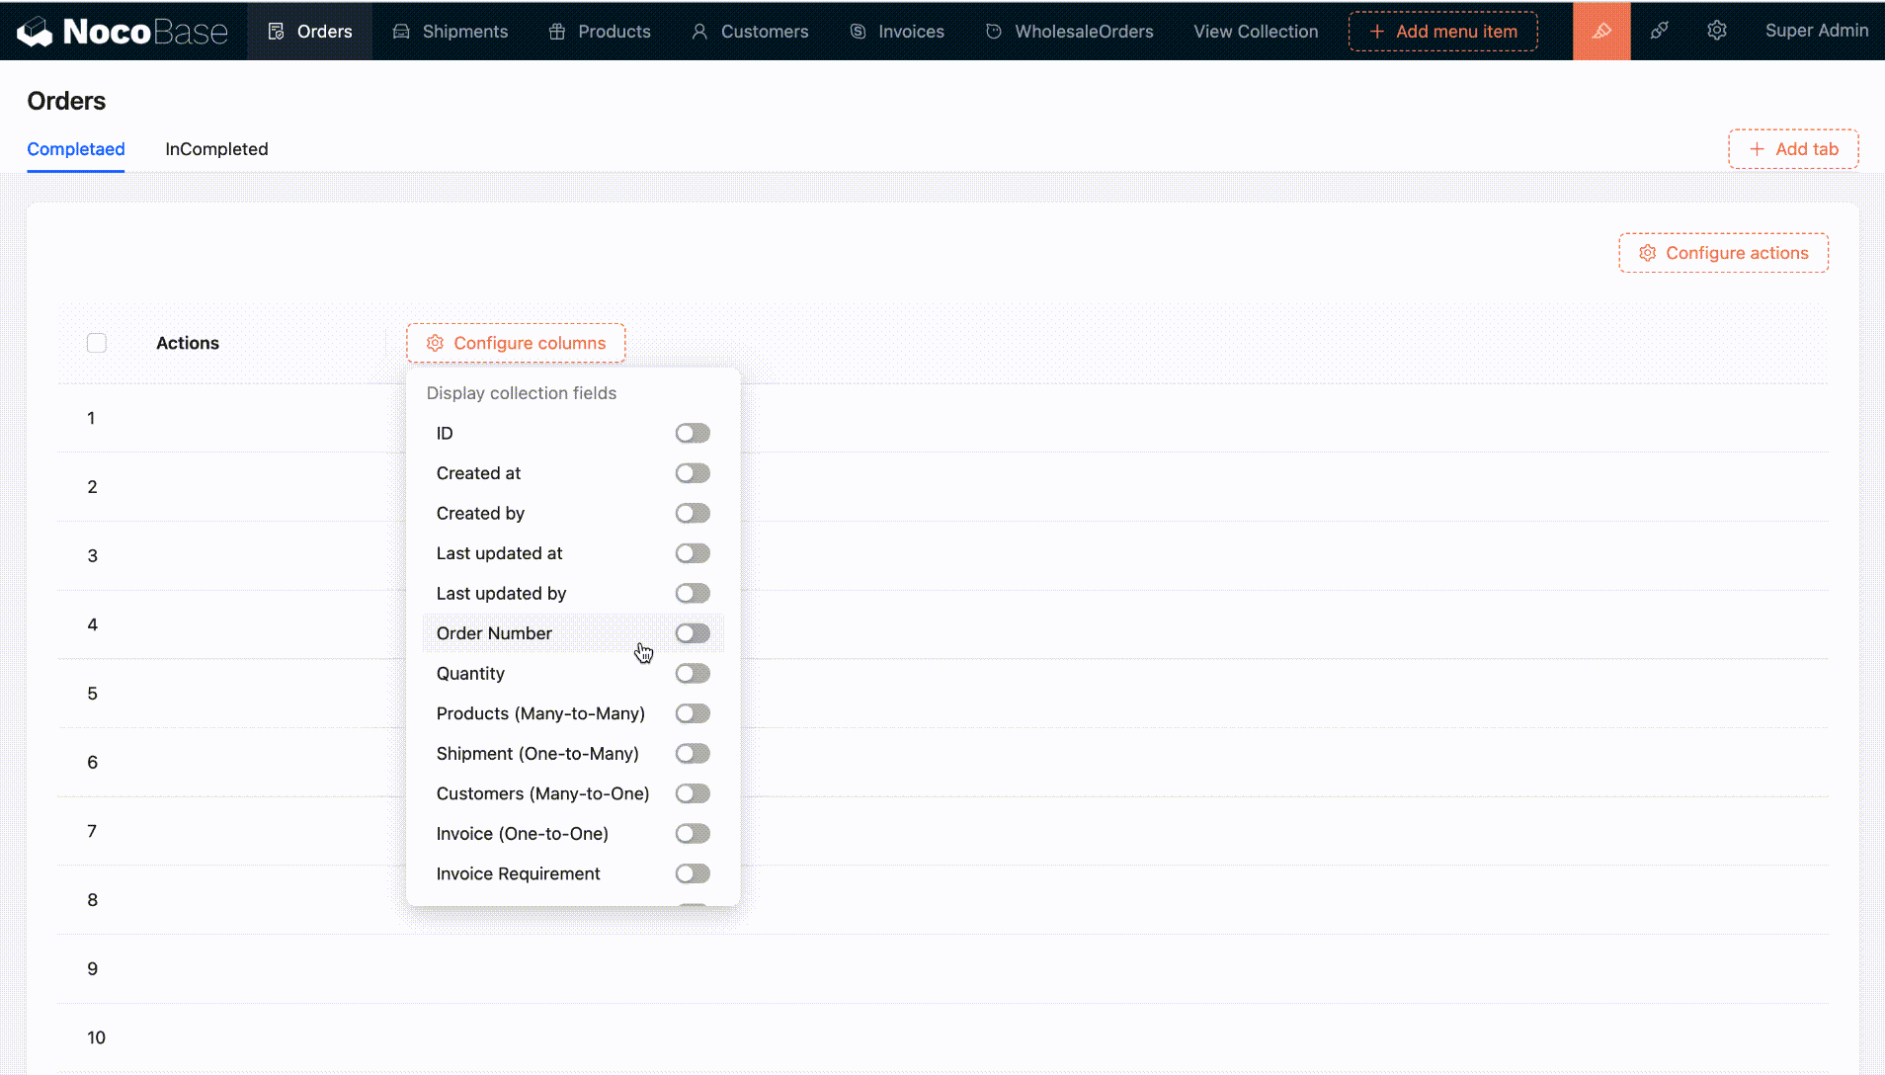
Task: Enable the Order Number column toggle
Action: [693, 633]
